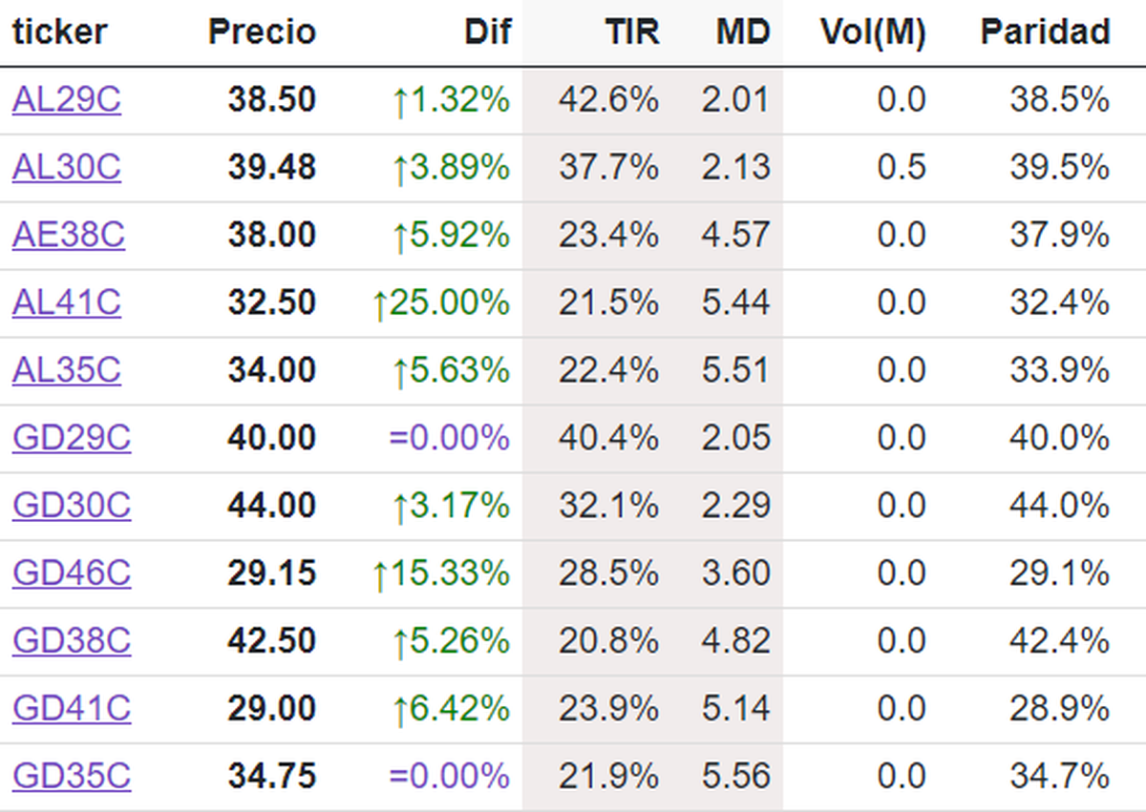This screenshot has height=812, width=1146.
Task: Sort by the Precio column header
Action: pos(262,32)
